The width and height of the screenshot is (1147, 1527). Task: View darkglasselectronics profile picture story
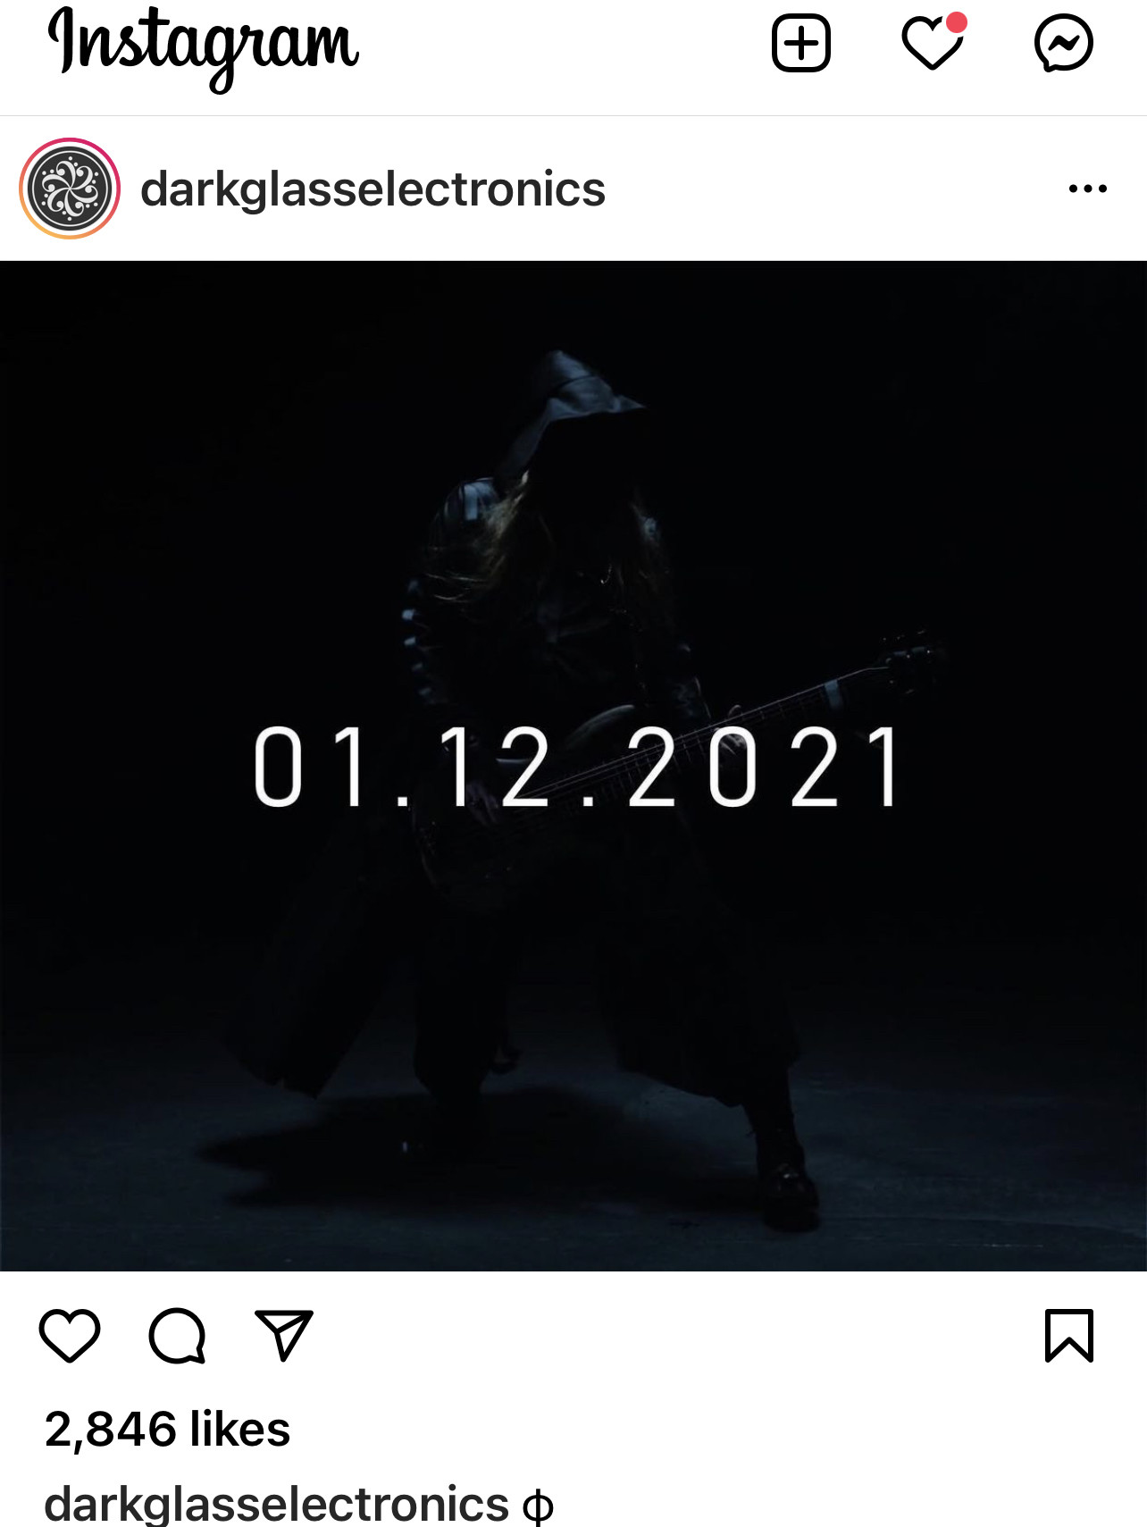70,189
